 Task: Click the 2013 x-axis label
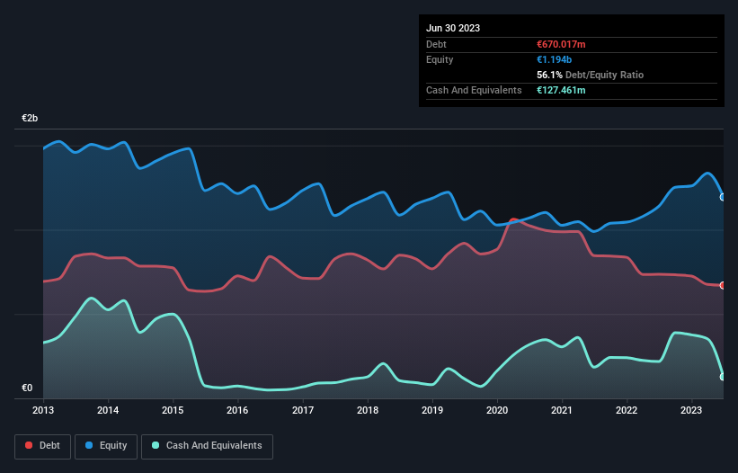(43, 411)
